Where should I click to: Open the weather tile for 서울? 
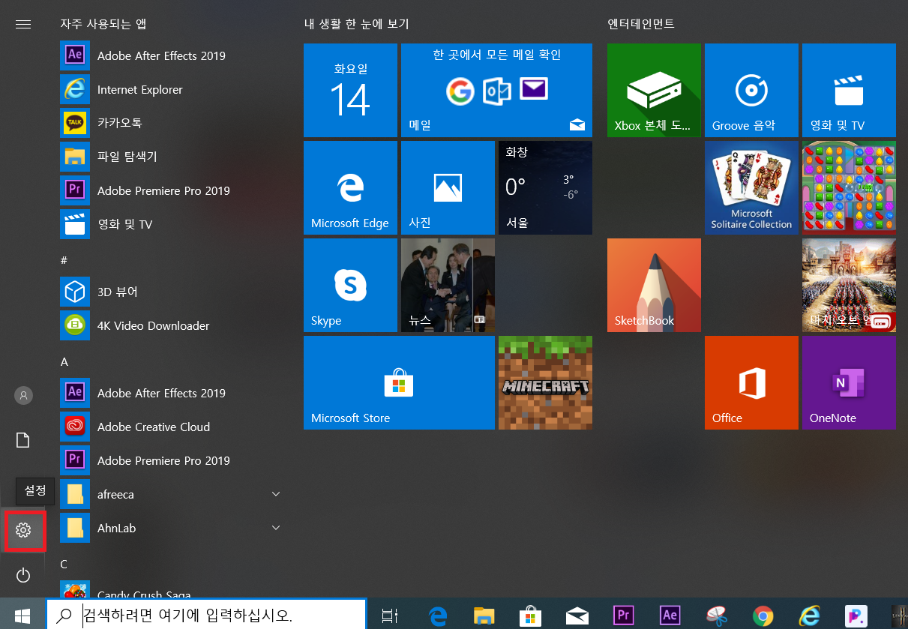[x=545, y=187]
